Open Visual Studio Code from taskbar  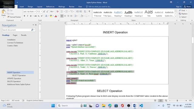tap(141, 106)
